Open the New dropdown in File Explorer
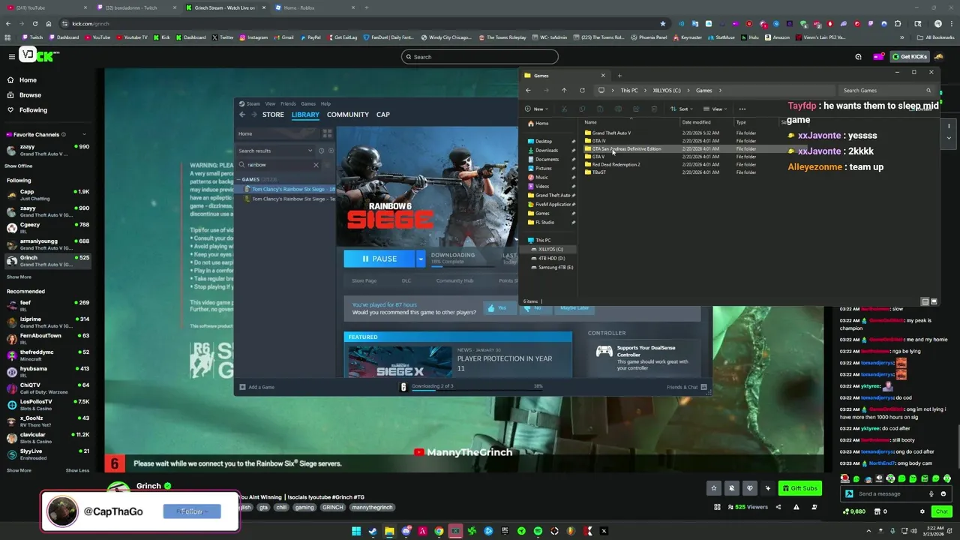The height and width of the screenshot is (540, 960). (537, 109)
